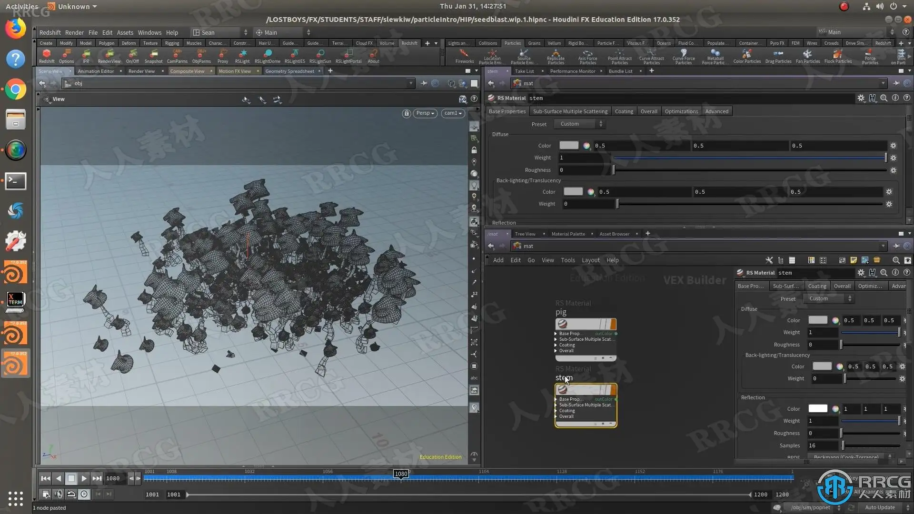Click the current frame field showing 1080
The width and height of the screenshot is (914, 514).
[x=116, y=478]
